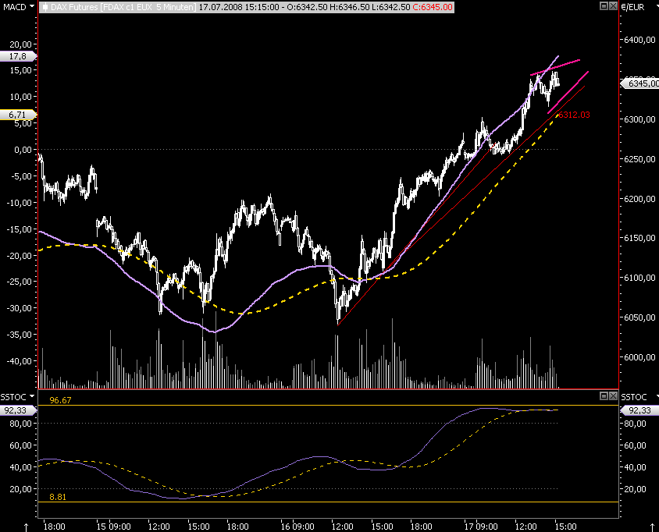Select the 17,8 MACD value tag
This screenshot has width=659, height=532.
tap(19, 56)
